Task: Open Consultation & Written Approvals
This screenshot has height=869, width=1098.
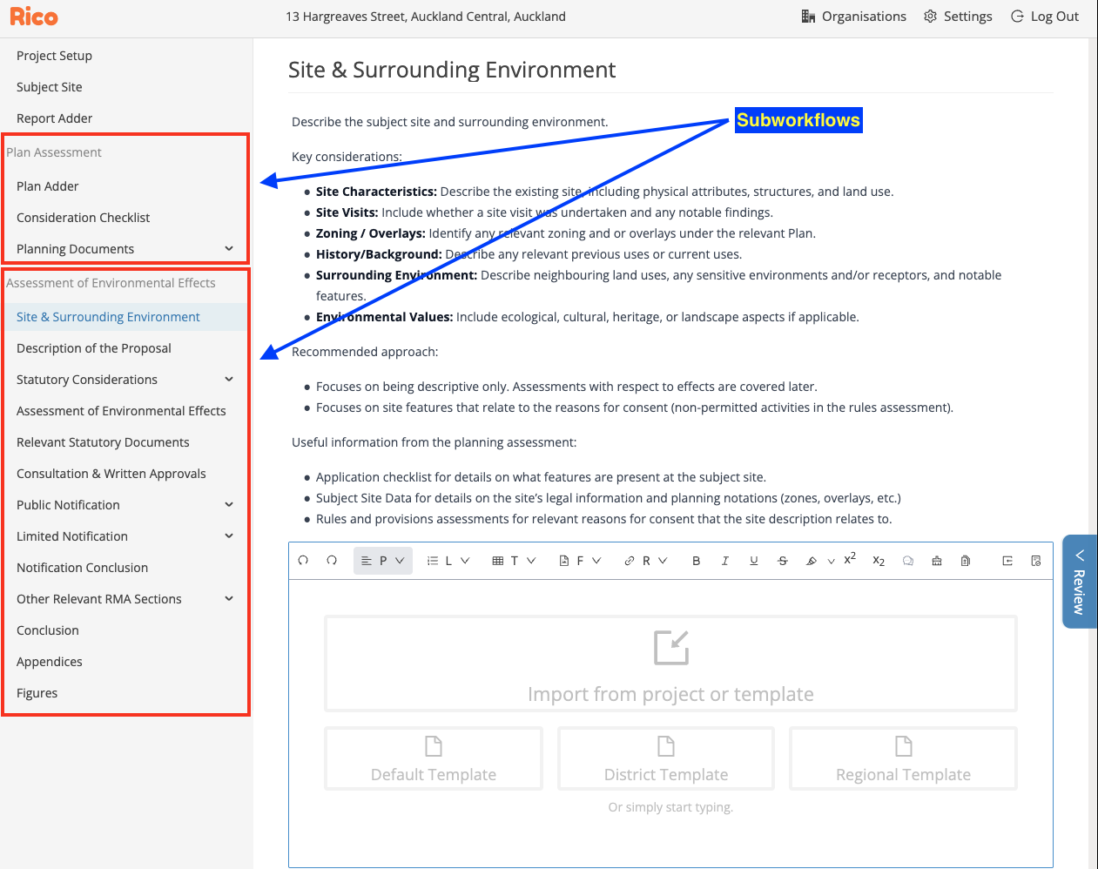Action: point(111,474)
